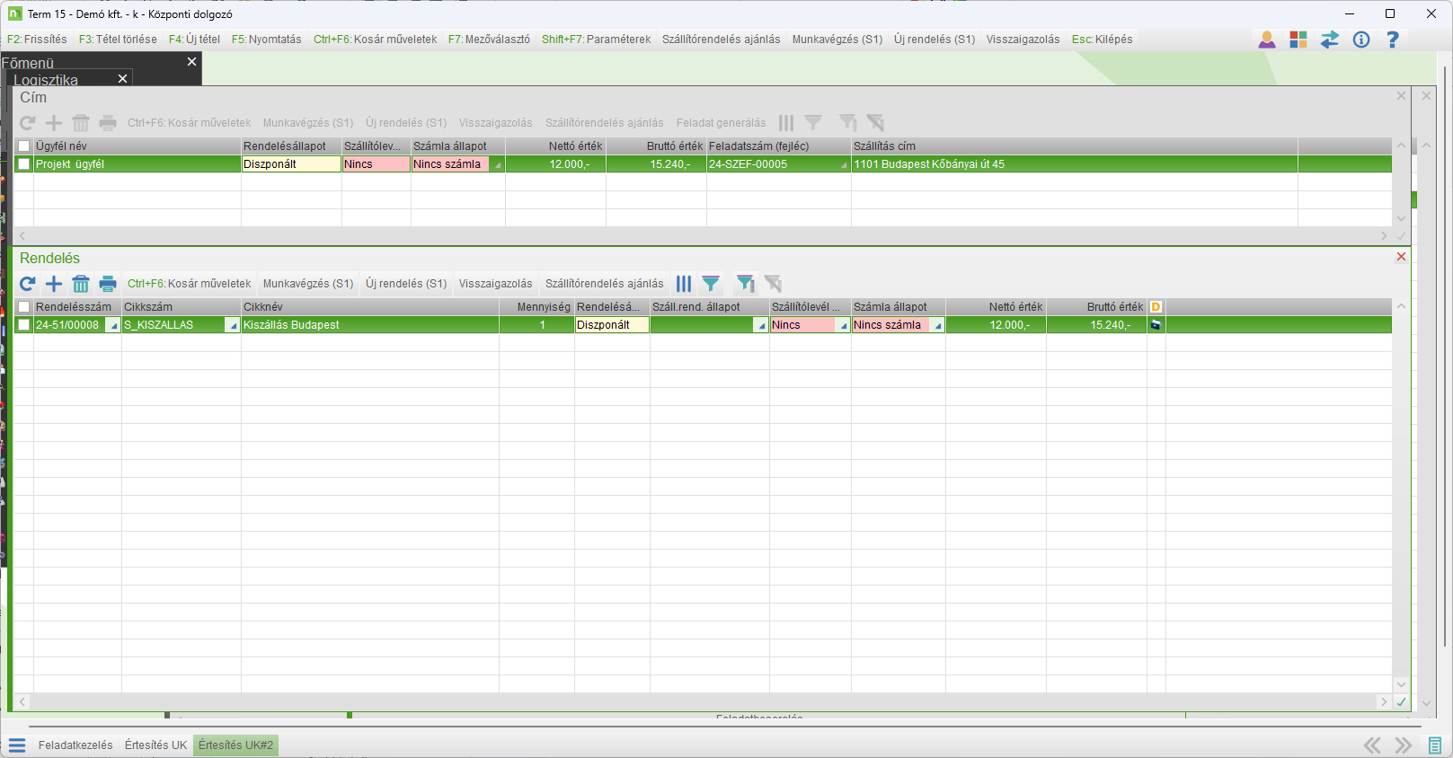The image size is (1453, 758).
Task: Click the small icon in the D column row
Action: point(1156,325)
